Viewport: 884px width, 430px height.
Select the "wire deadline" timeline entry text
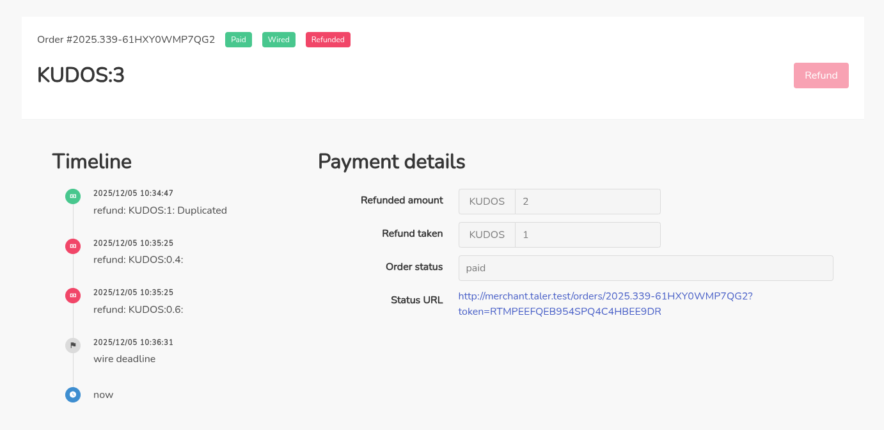tap(124, 359)
